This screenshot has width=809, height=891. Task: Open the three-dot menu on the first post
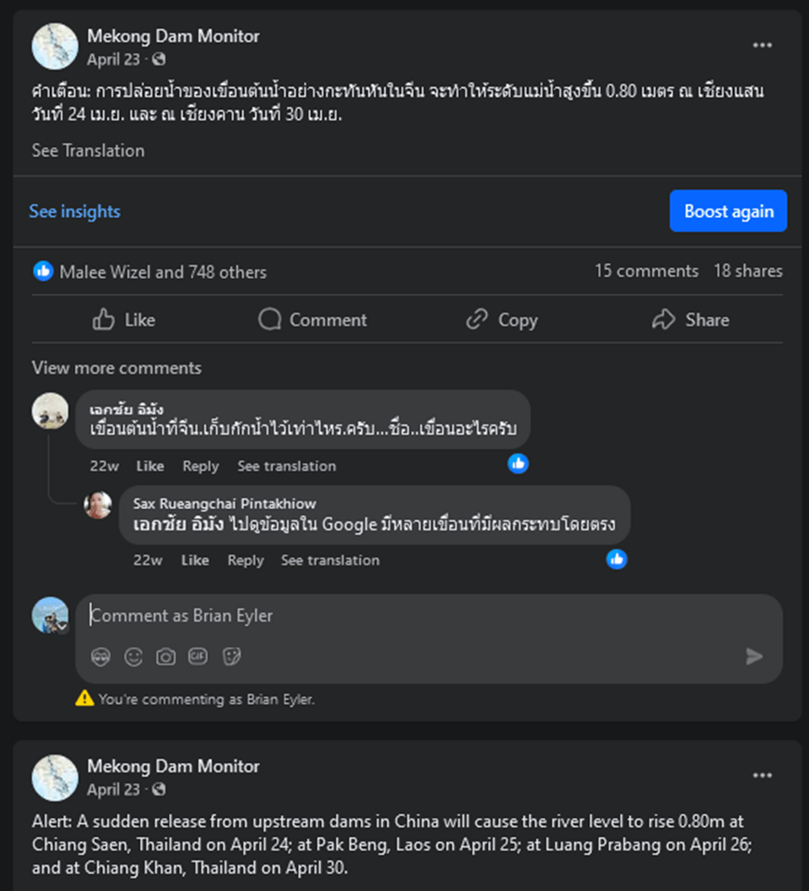763,45
